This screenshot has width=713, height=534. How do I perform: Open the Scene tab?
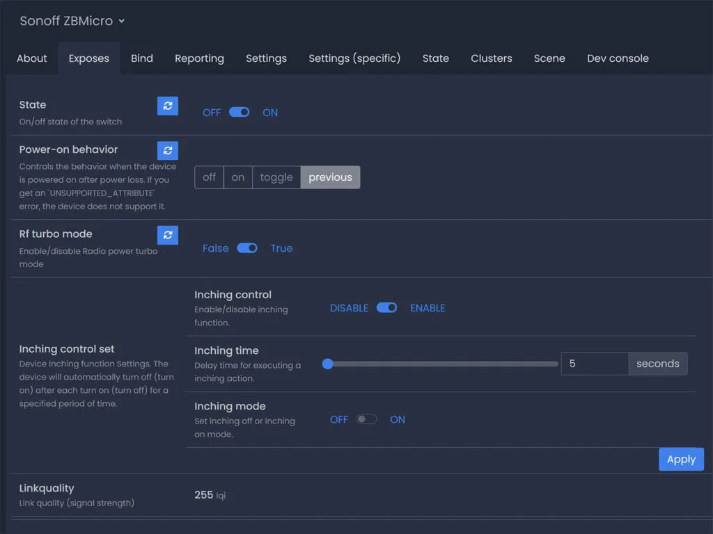coord(549,58)
